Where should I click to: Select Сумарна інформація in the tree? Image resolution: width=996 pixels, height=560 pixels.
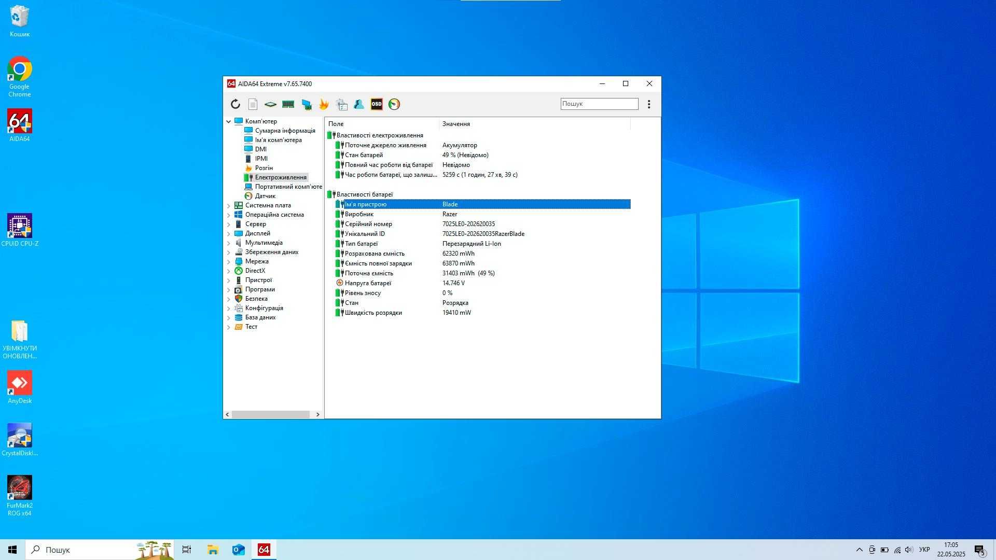pyautogui.click(x=285, y=131)
